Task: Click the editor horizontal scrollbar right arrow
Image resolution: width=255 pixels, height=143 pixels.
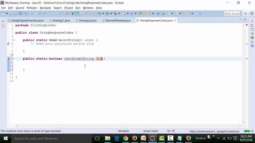Action: [239, 126]
